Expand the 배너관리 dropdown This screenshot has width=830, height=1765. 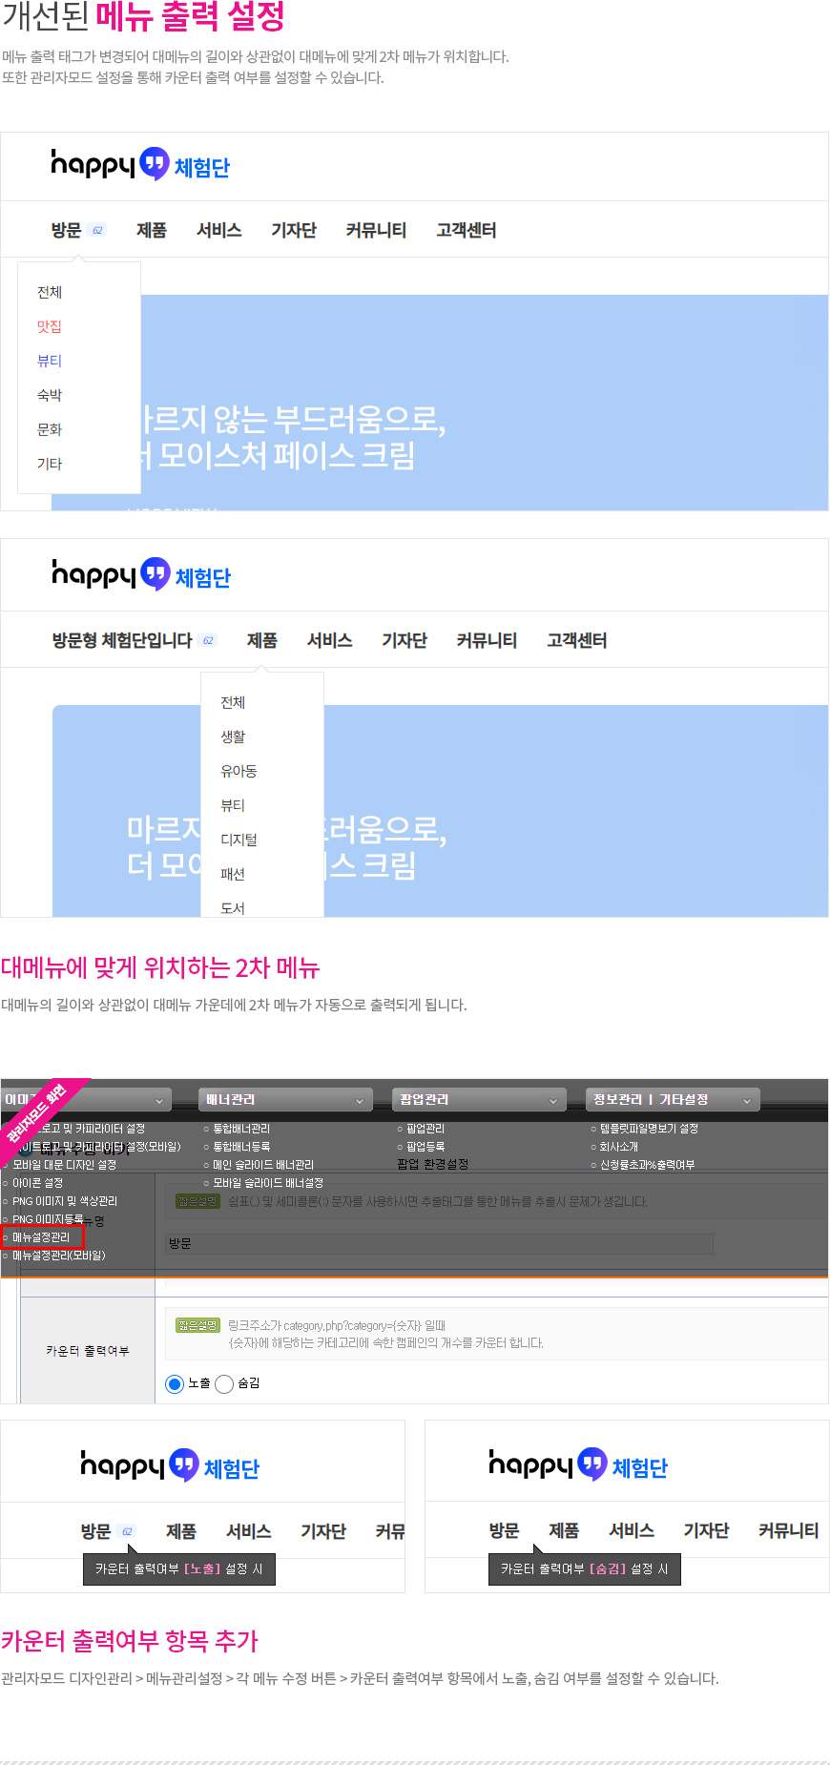(285, 1100)
